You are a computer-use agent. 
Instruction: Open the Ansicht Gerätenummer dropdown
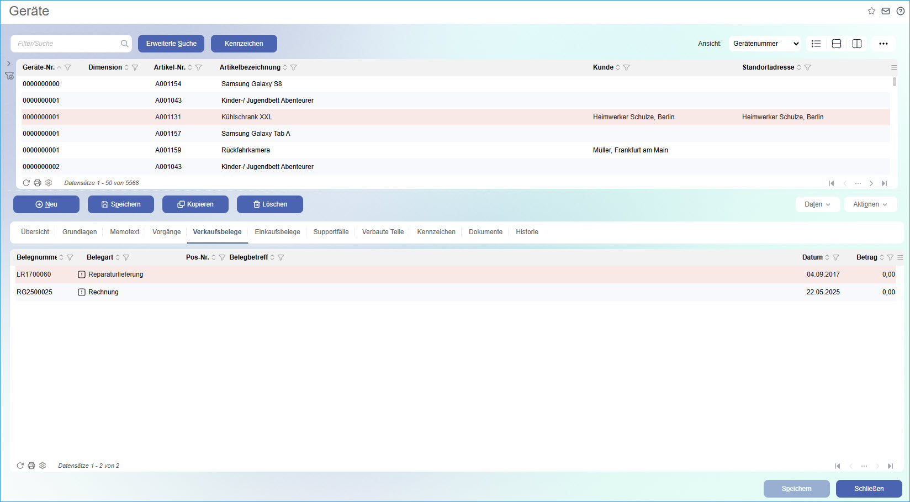tap(765, 44)
